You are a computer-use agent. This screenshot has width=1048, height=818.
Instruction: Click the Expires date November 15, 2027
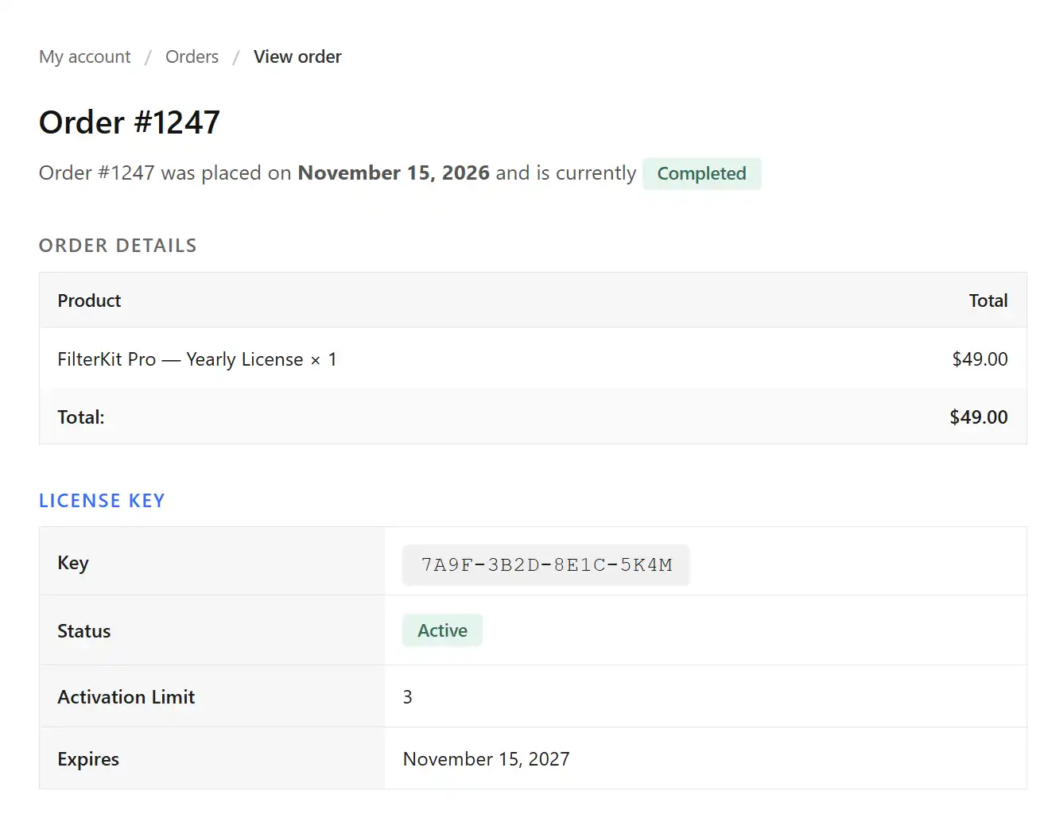point(486,758)
